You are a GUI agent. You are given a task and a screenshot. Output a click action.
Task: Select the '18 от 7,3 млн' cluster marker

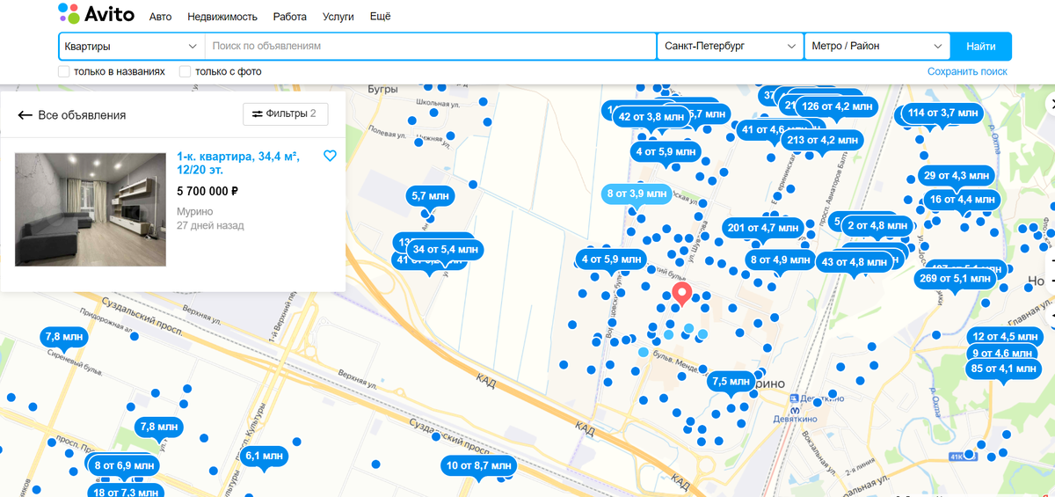coord(125,491)
